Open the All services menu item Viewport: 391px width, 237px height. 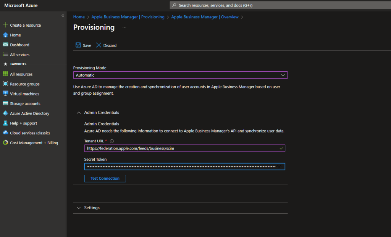pos(19,55)
